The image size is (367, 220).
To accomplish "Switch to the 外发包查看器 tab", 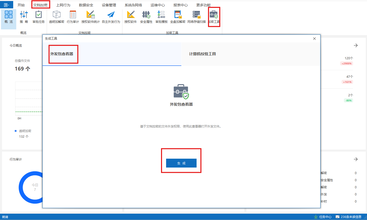I will pos(63,54).
